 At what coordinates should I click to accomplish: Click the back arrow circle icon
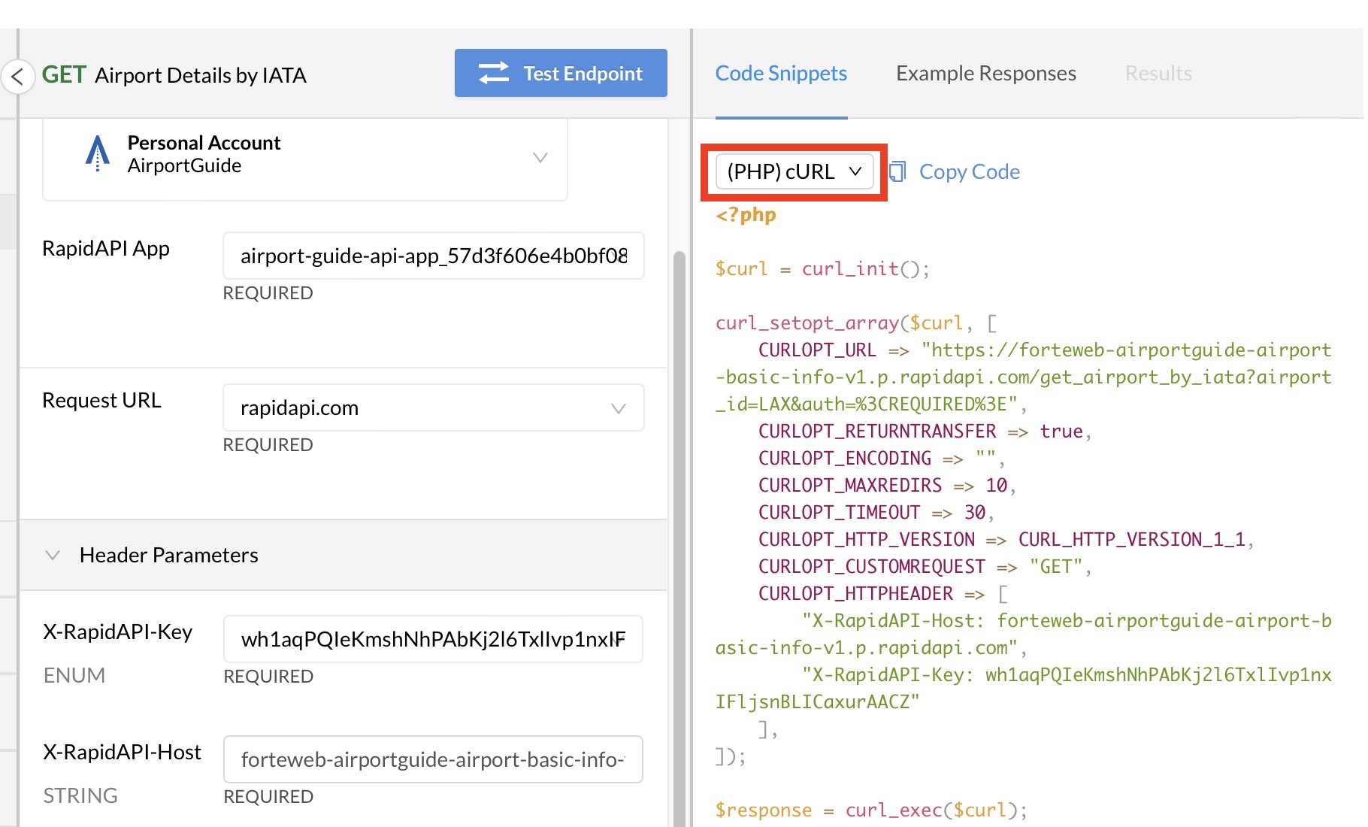coord(18,76)
